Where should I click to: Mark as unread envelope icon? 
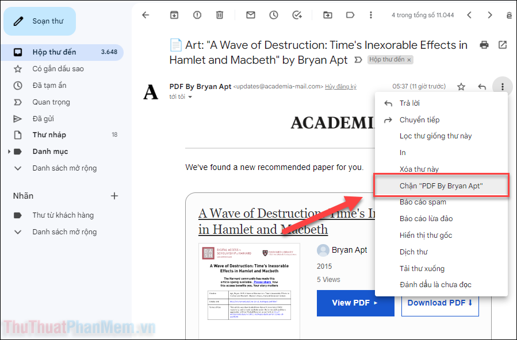click(x=251, y=15)
